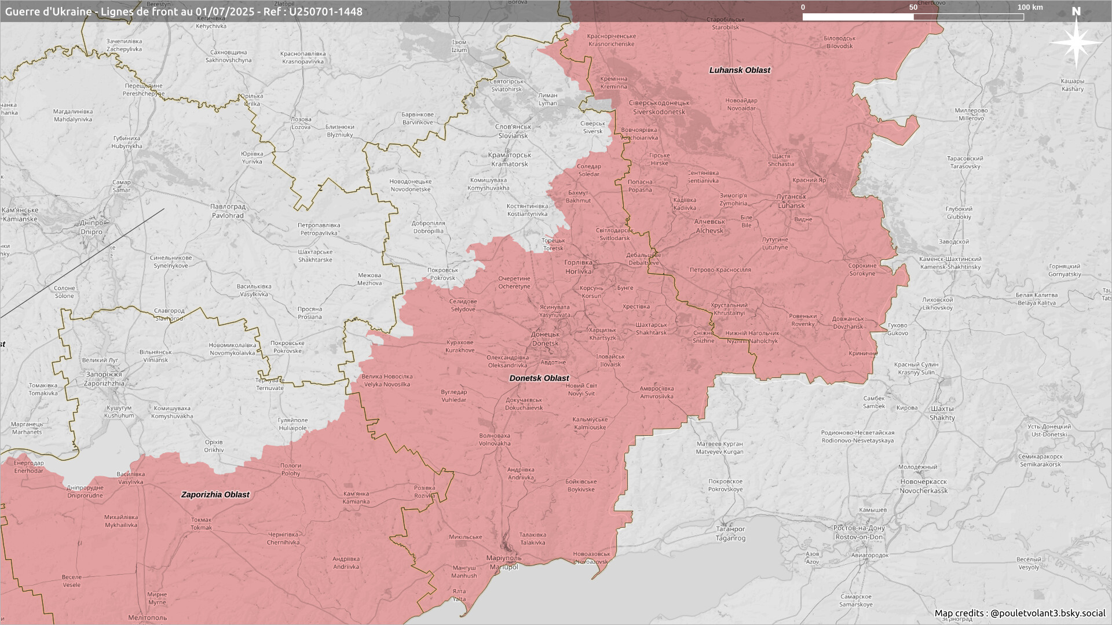1112x625 pixels.
Task: Click the Soledar label
Action: click(589, 170)
